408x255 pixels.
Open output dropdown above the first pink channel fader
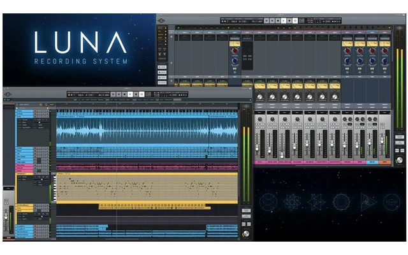tap(259, 112)
